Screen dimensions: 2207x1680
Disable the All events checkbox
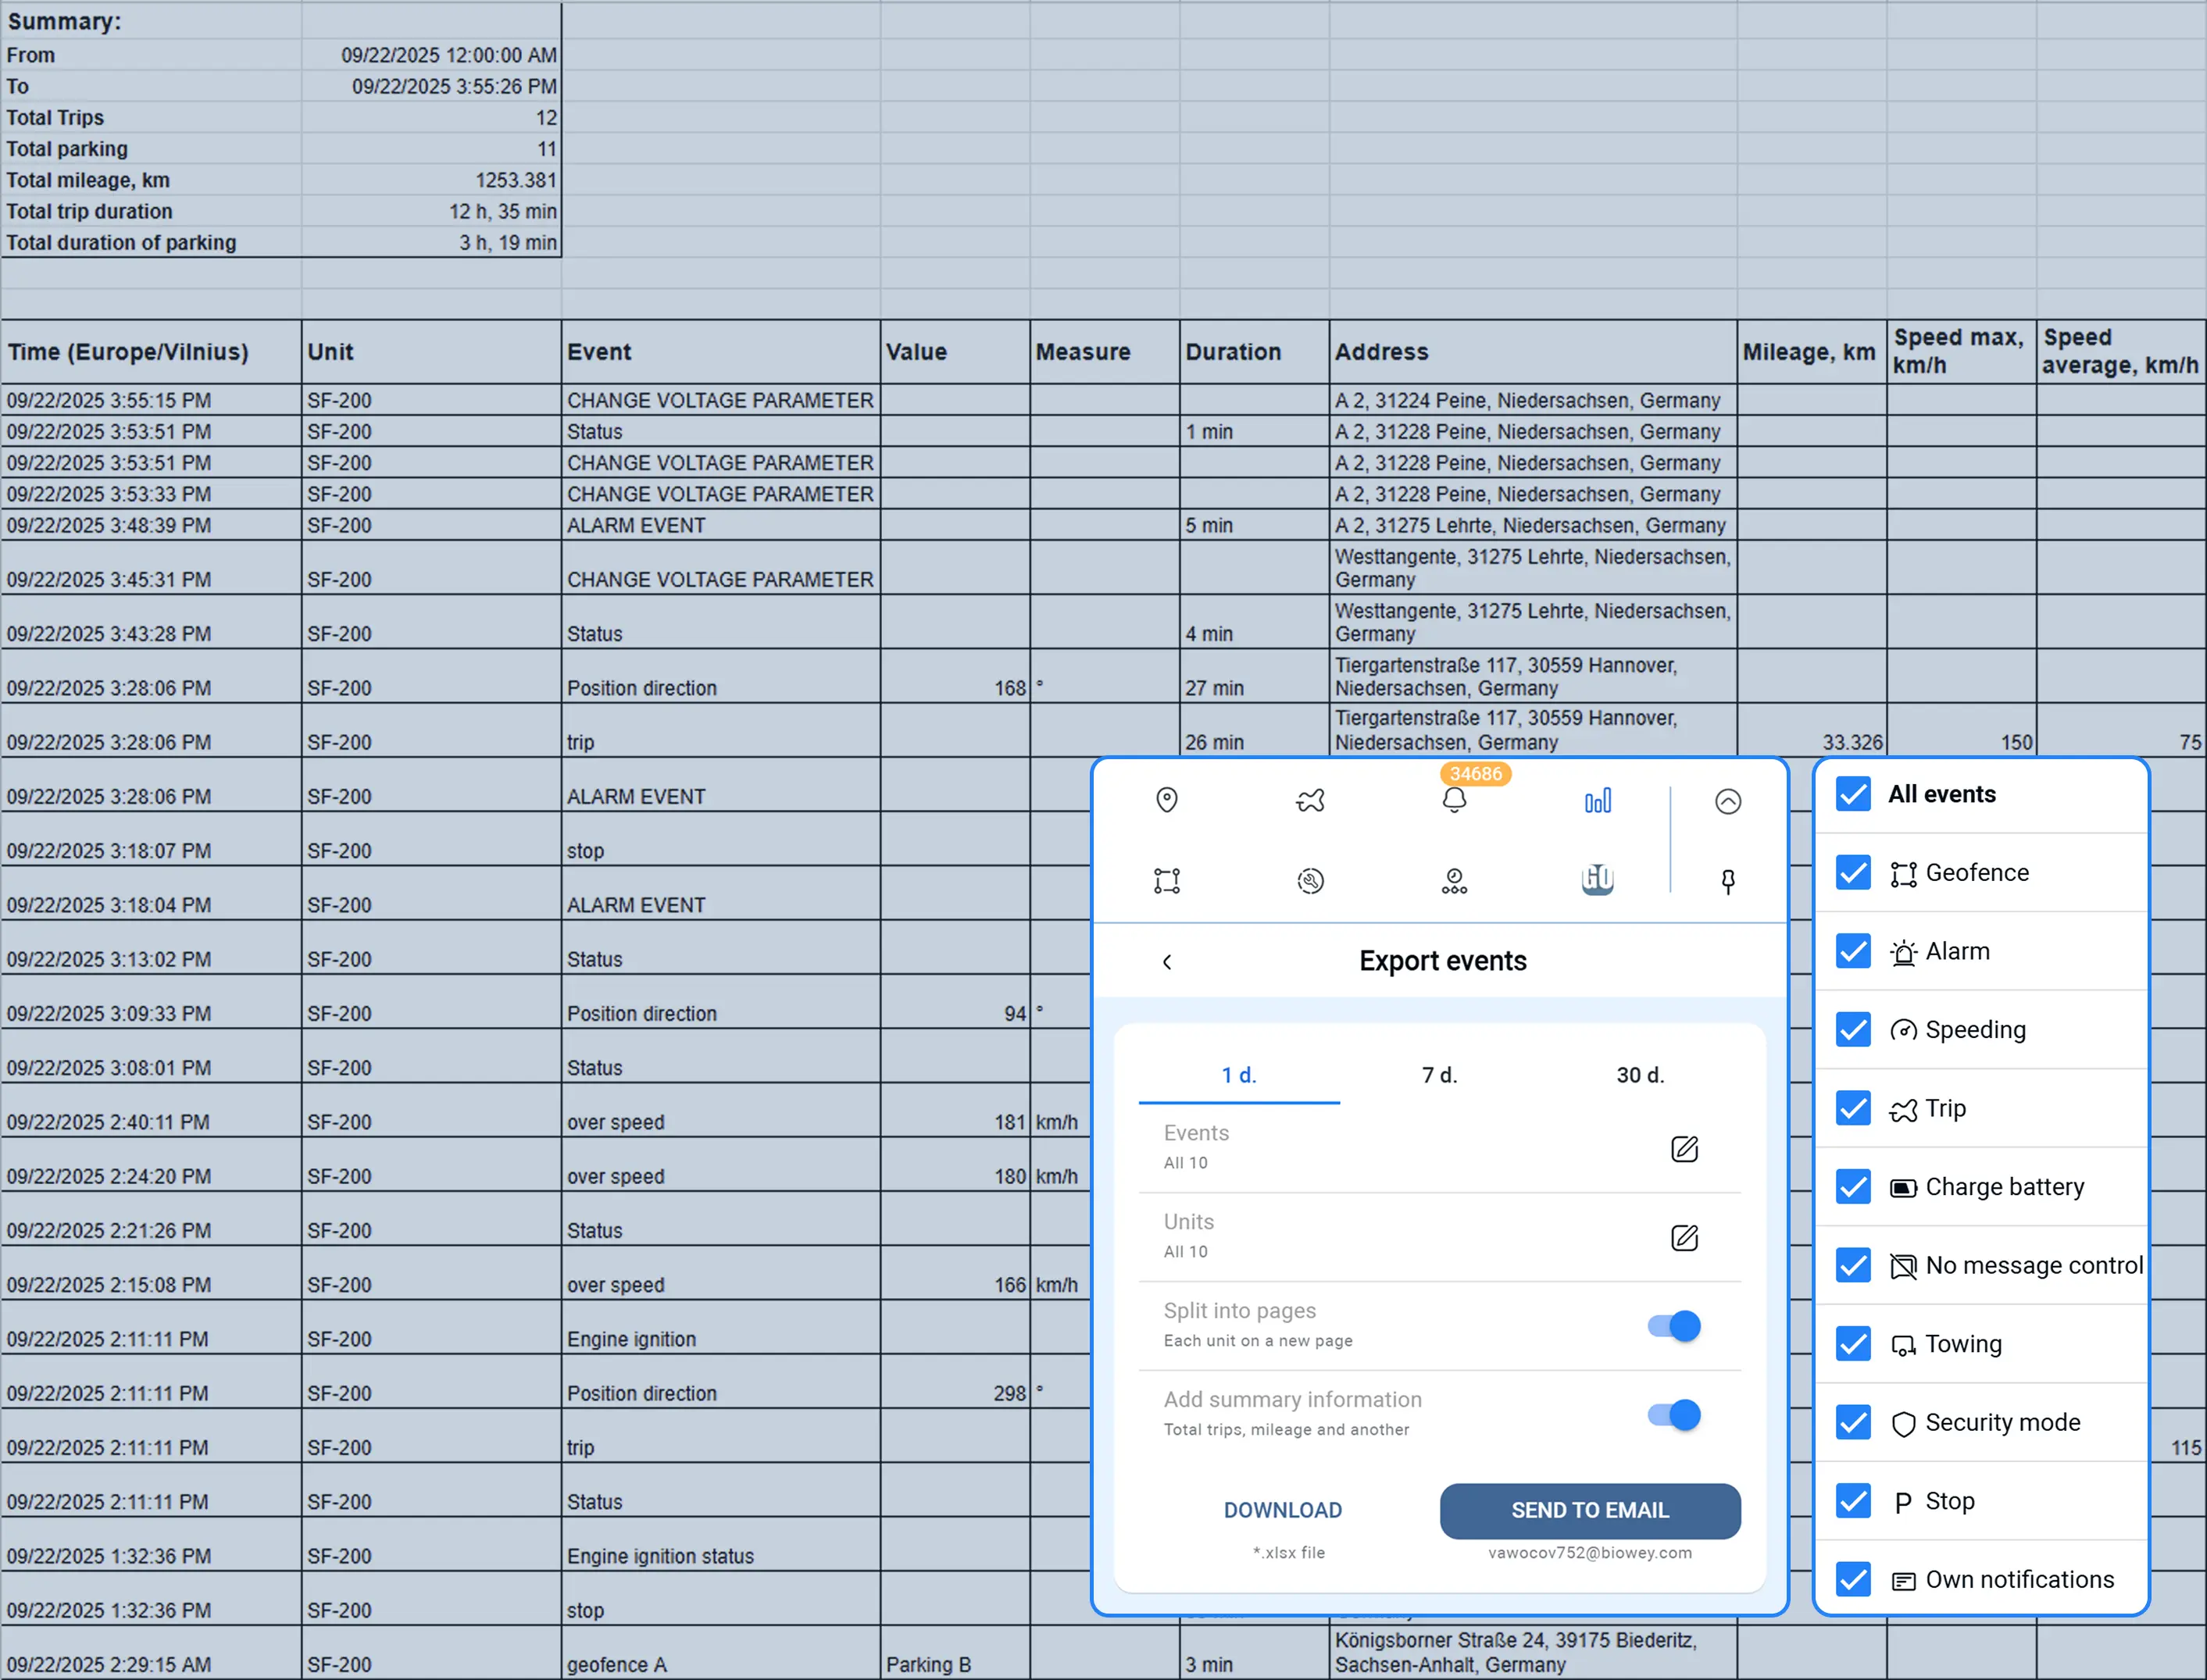pyautogui.click(x=1853, y=794)
